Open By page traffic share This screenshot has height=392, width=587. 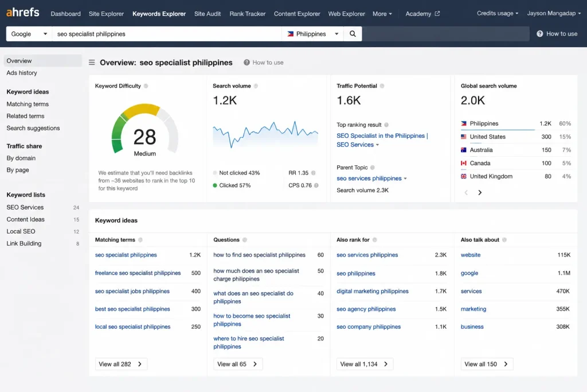point(18,170)
